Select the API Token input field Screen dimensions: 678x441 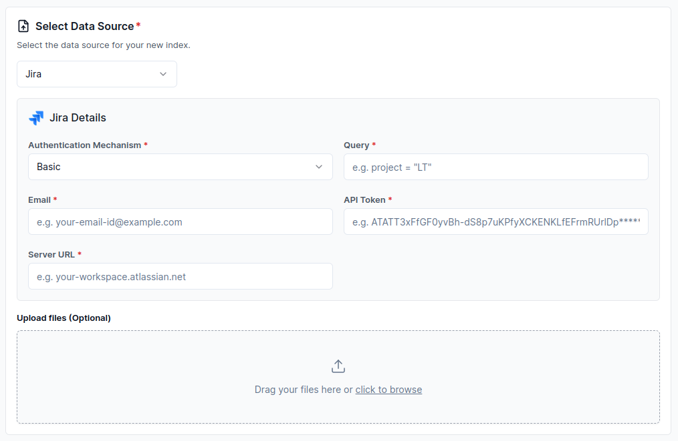pos(495,222)
